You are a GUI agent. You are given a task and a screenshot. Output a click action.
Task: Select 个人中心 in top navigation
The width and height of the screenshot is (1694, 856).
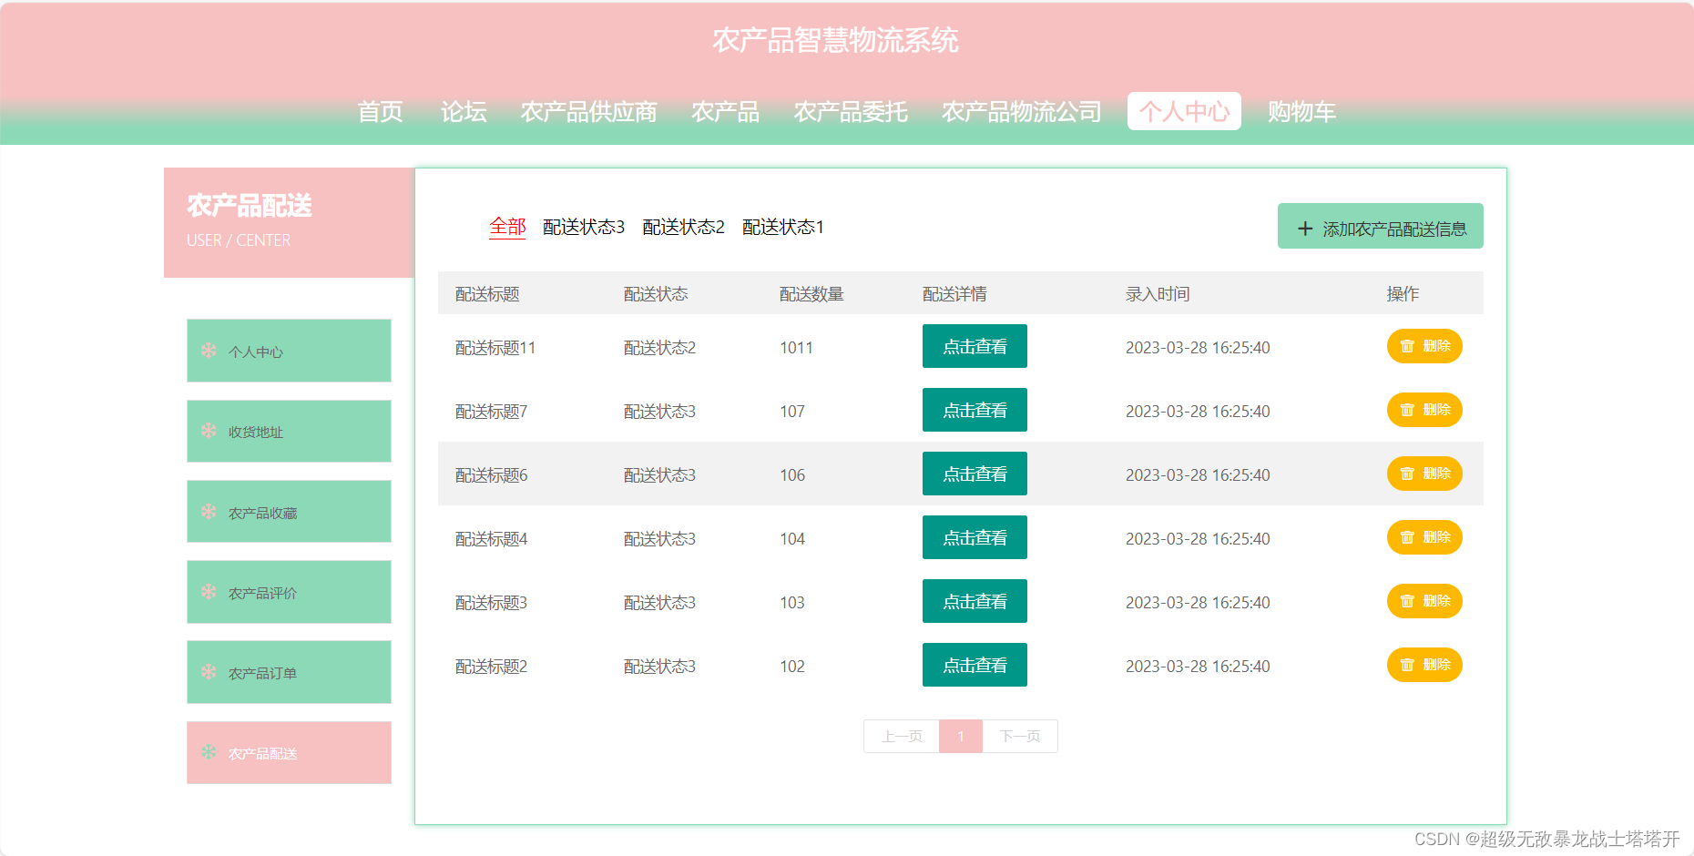(1184, 111)
